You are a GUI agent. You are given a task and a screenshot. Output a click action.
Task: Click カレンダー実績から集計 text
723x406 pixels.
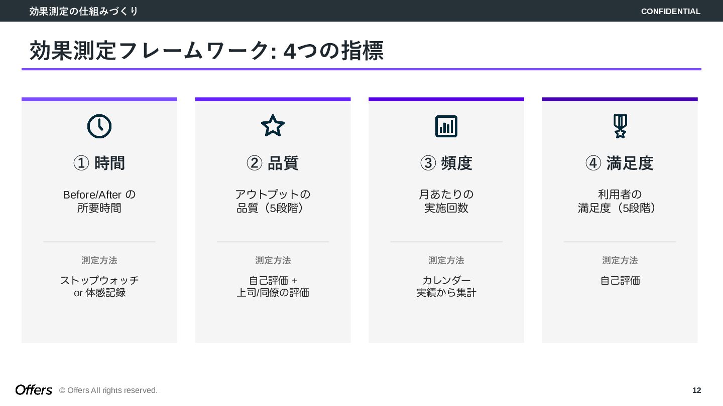click(446, 286)
